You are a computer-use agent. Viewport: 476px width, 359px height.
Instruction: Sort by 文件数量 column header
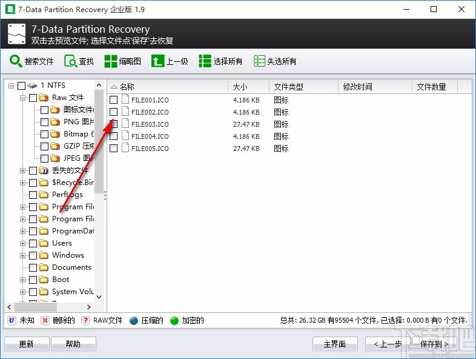(434, 87)
